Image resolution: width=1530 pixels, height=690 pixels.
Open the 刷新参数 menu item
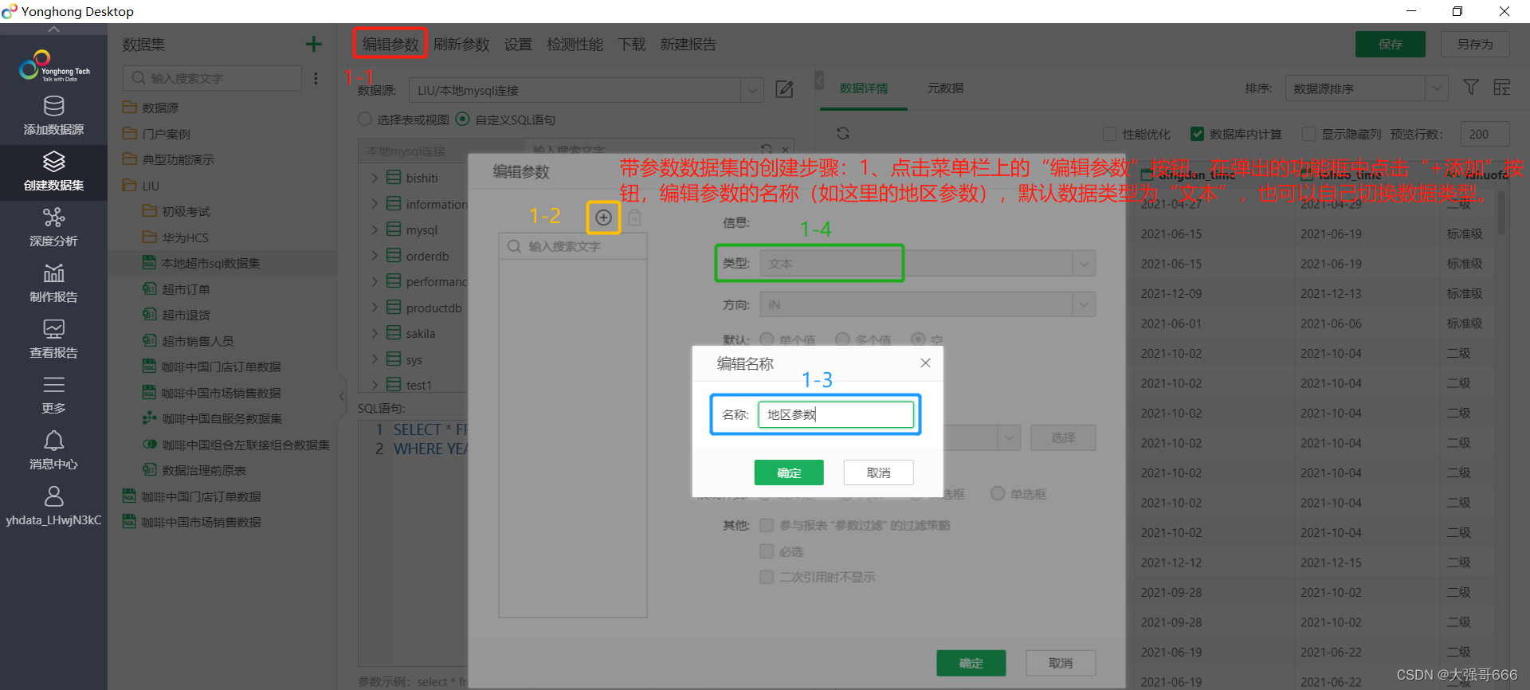coord(461,44)
